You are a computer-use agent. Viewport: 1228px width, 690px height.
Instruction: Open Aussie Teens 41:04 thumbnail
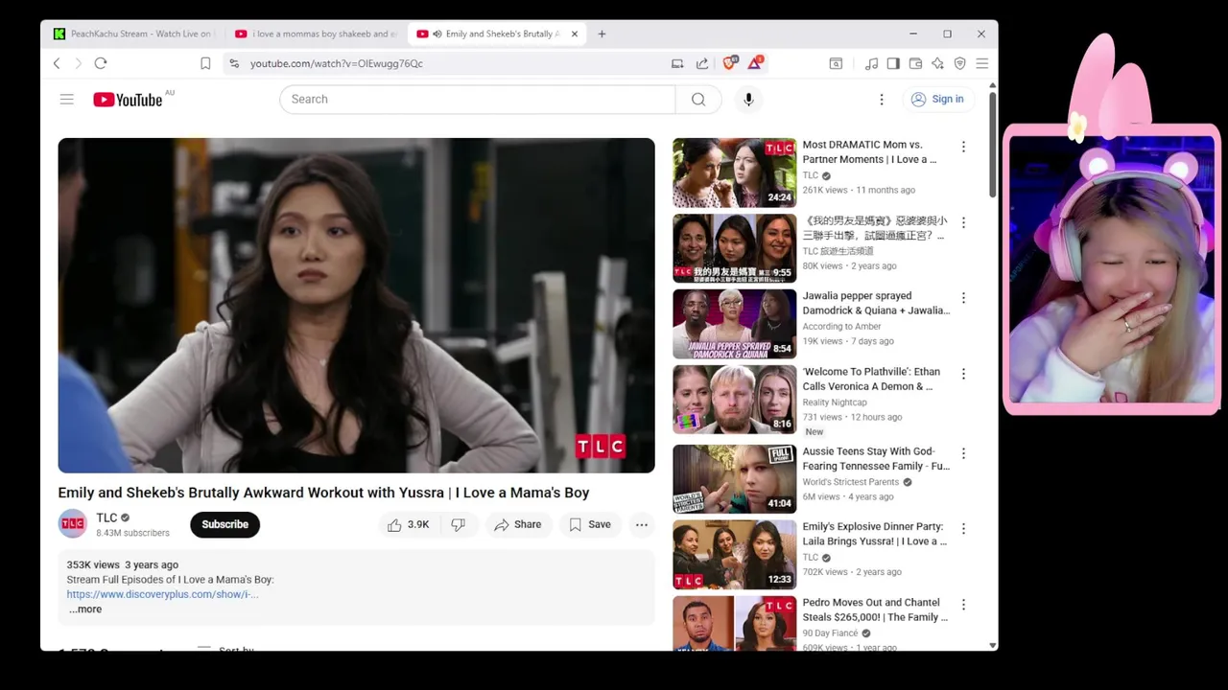734,479
